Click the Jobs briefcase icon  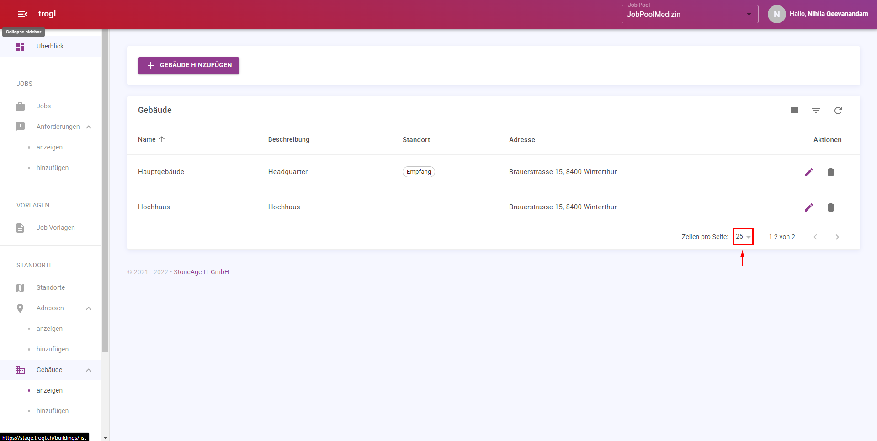pos(20,106)
